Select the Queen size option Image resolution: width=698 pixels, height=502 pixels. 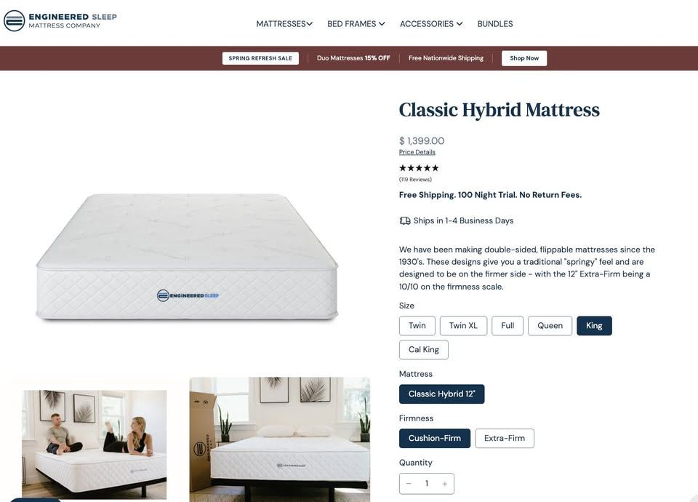550,326
